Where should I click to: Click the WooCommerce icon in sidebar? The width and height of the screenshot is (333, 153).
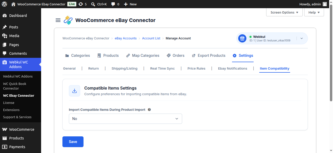click(x=5, y=129)
